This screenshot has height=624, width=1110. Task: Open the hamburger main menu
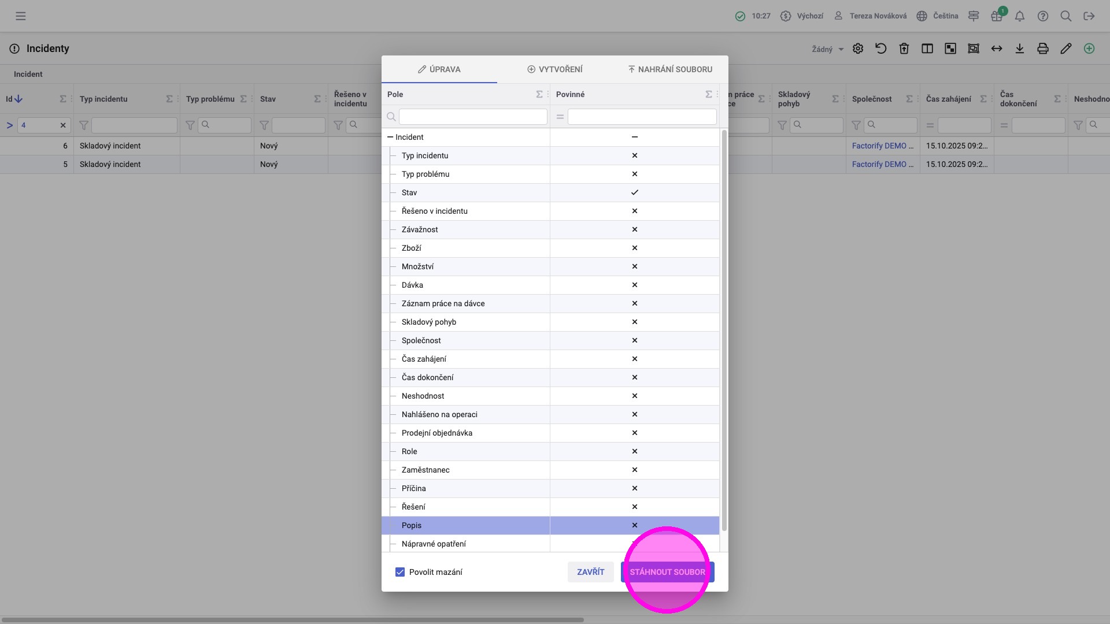21,16
